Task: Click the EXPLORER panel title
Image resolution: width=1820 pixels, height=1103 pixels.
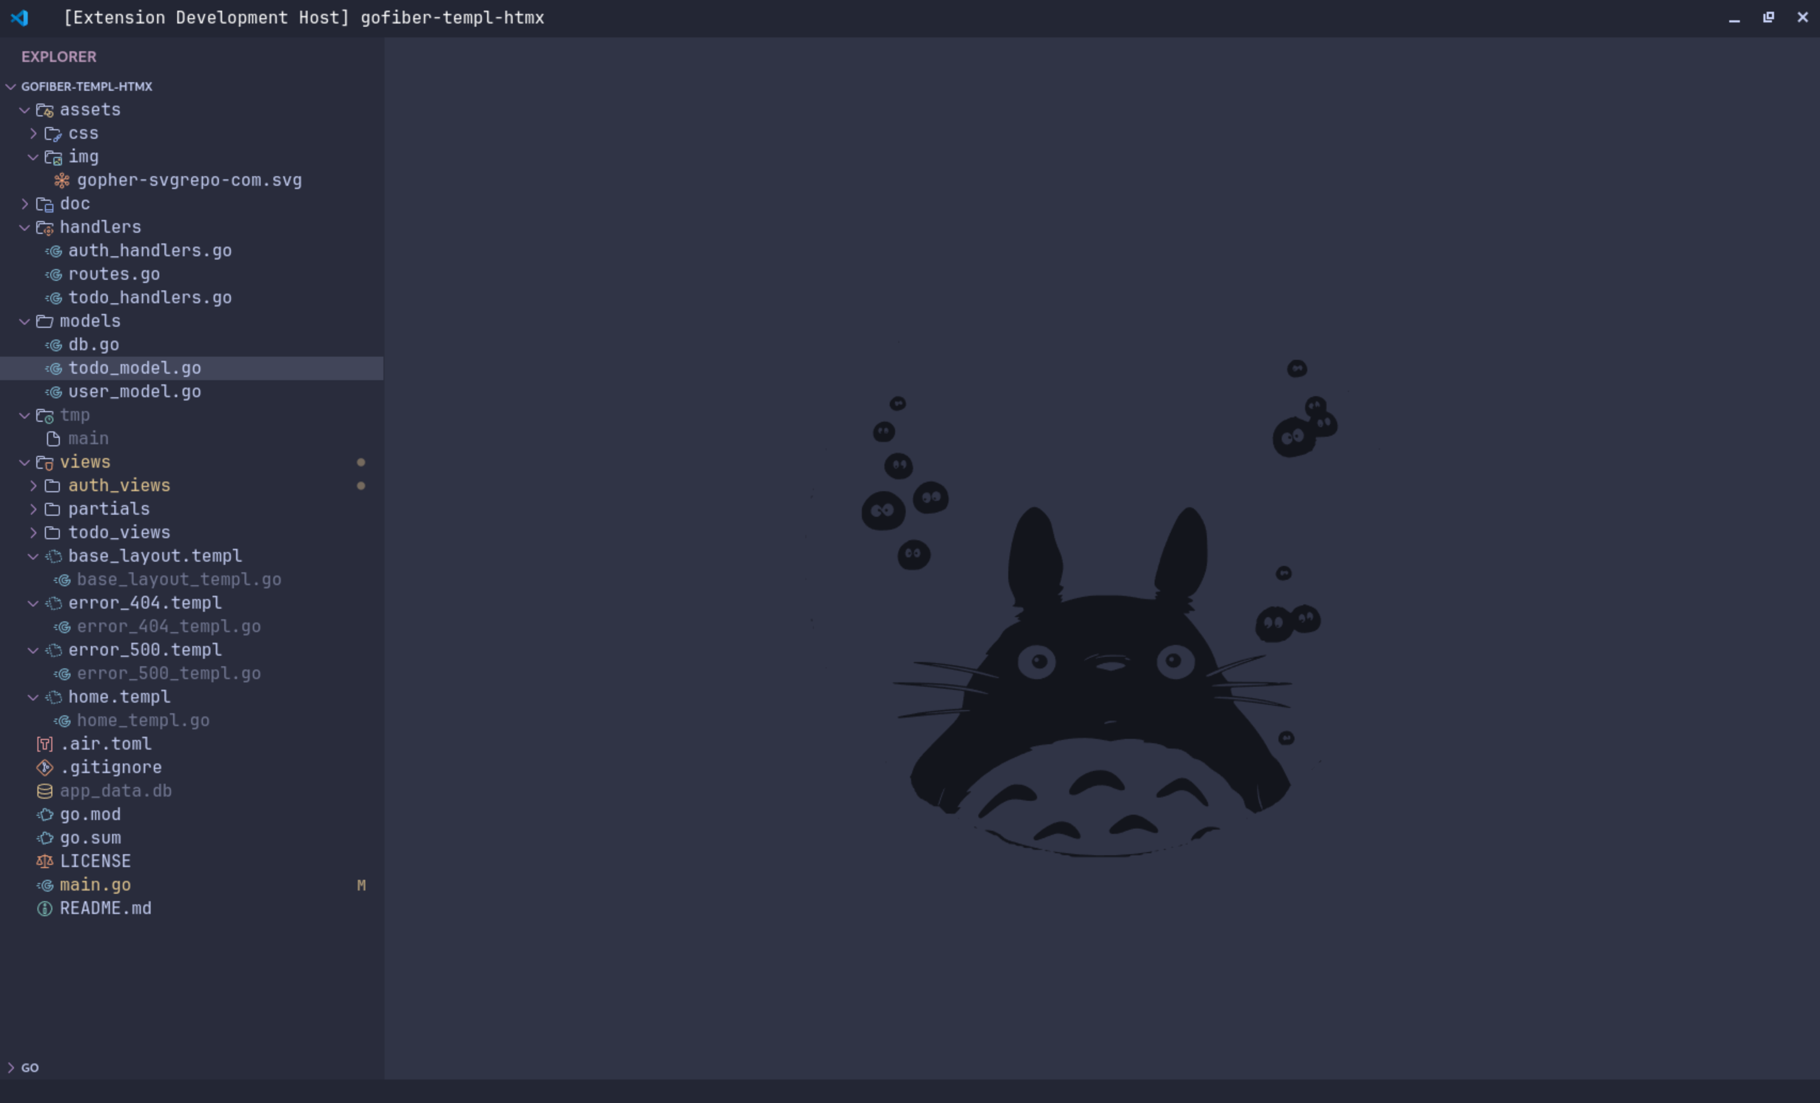Action: click(x=59, y=57)
